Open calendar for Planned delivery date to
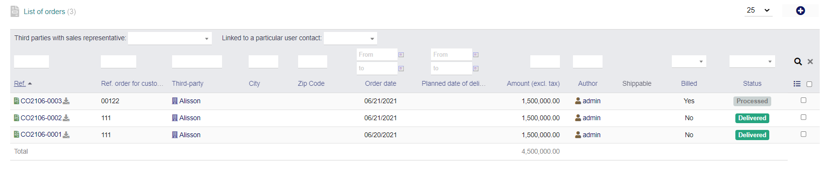The height and width of the screenshot is (175, 826). tap(476, 68)
